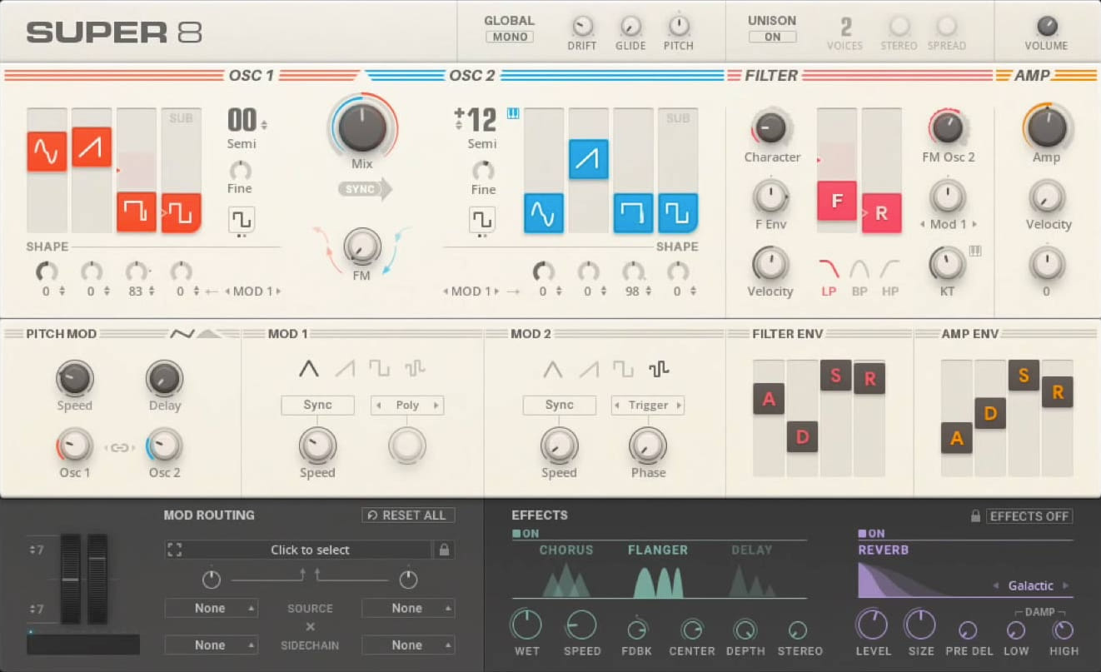The image size is (1101, 672).
Task: Open the top-right None source dropdown
Action: 408,609
